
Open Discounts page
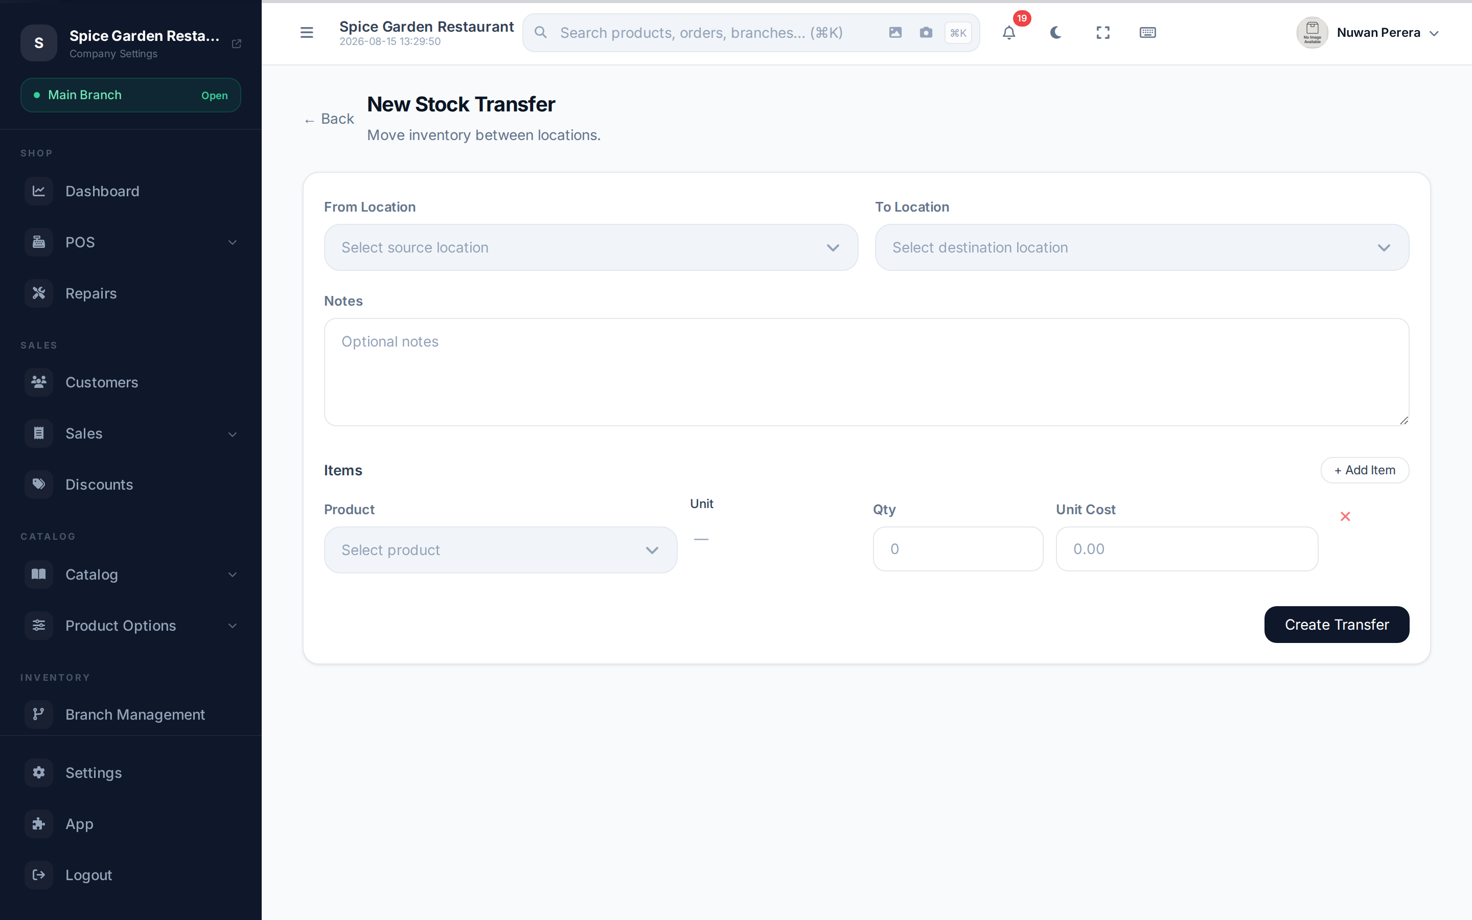click(x=131, y=485)
